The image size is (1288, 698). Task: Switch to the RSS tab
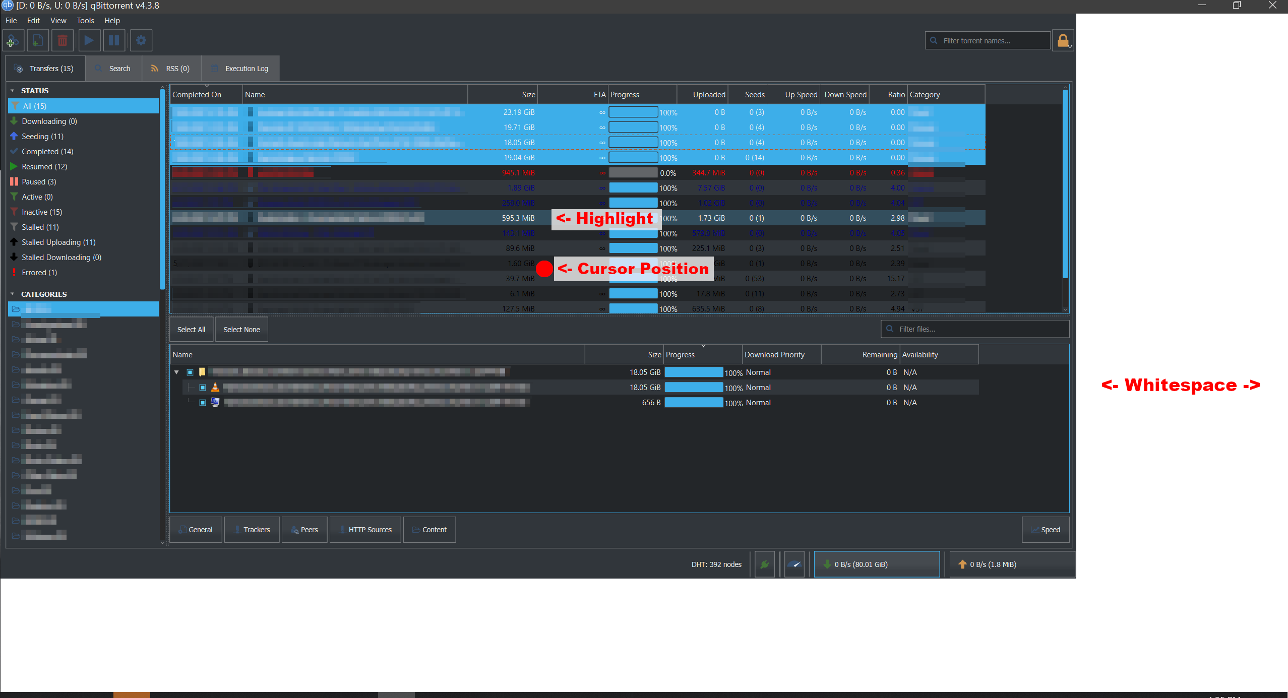click(171, 68)
